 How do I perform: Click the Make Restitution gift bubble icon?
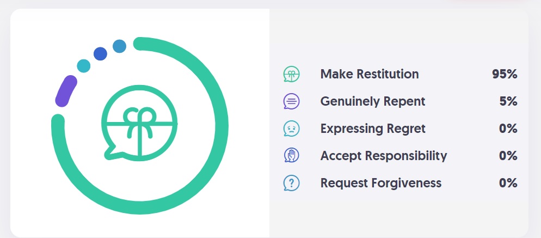[x=292, y=74]
